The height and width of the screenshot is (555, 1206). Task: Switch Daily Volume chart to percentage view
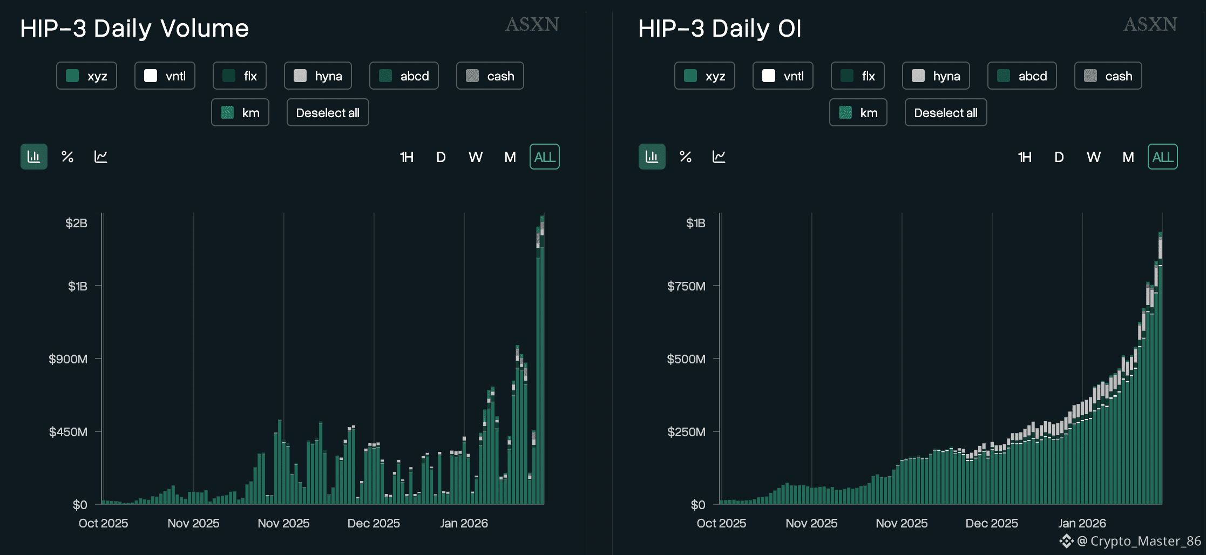[67, 157]
